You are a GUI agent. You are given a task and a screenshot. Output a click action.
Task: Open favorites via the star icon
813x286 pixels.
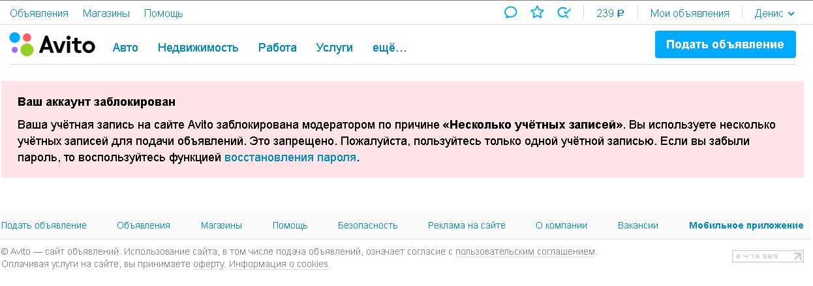(x=537, y=12)
